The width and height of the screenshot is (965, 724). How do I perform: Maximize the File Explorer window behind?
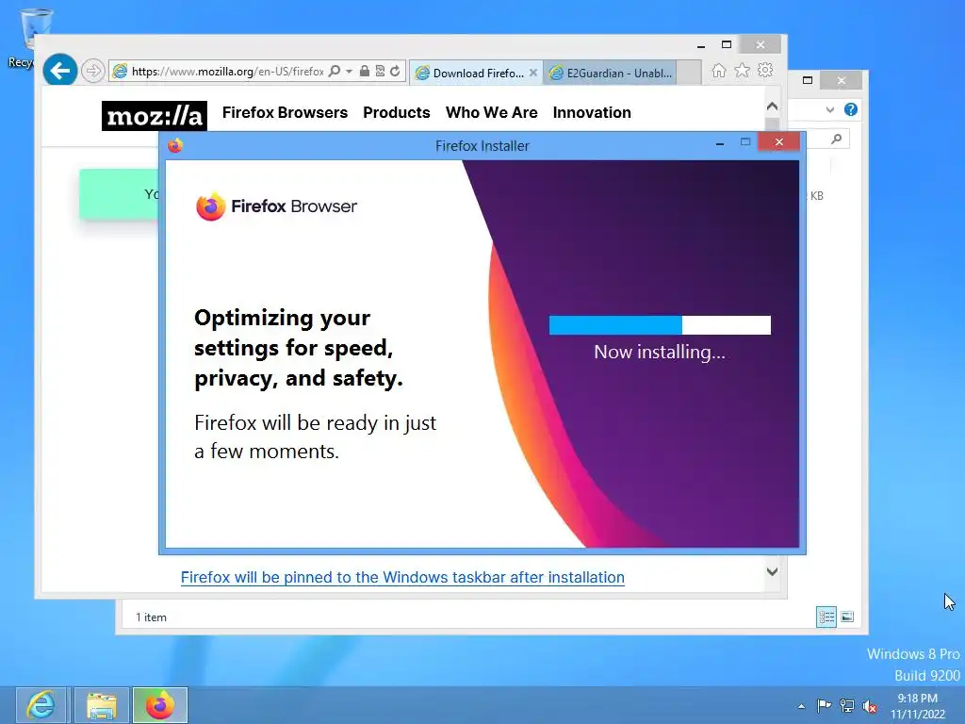coord(808,80)
